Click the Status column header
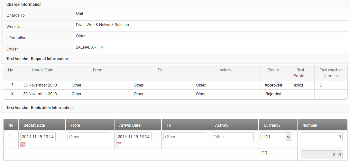 pos(273,70)
